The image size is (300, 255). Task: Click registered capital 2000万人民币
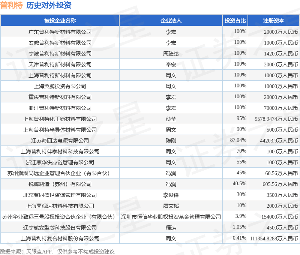pyautogui.click(x=282, y=206)
